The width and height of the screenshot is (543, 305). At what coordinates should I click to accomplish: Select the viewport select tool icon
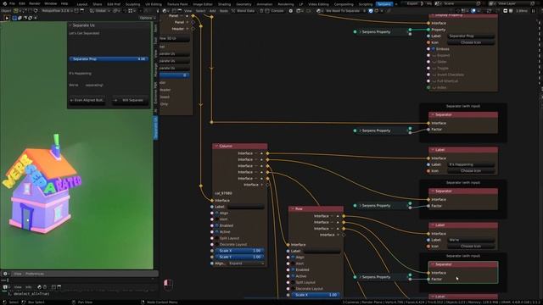tap(7, 18)
